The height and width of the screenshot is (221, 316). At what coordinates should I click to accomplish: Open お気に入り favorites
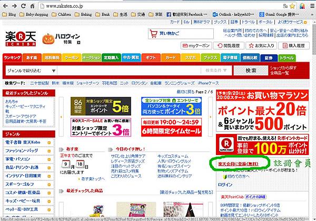tap(261, 45)
